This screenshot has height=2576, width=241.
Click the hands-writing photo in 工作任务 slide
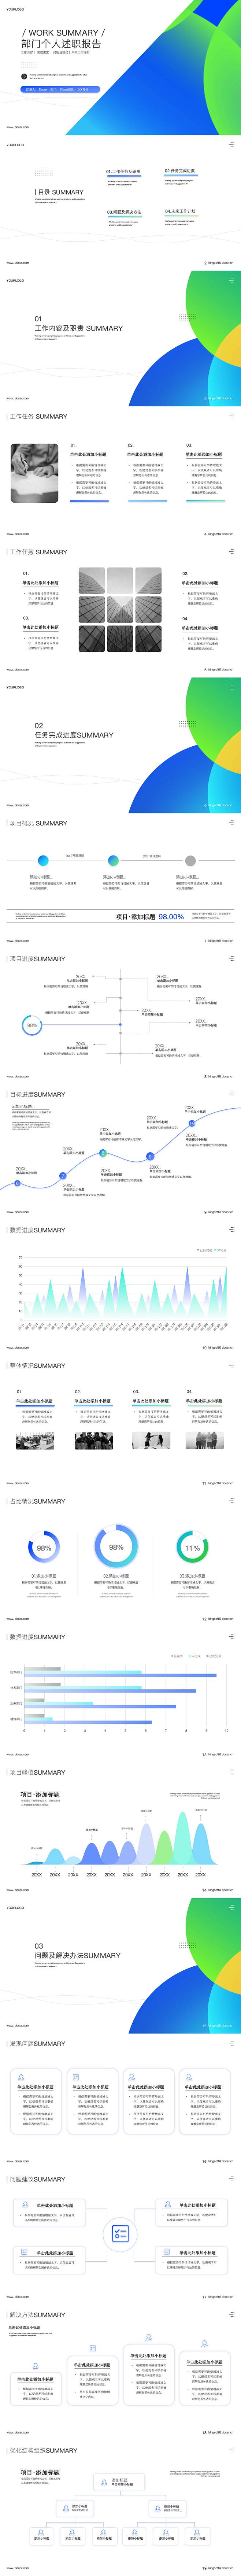click(34, 473)
